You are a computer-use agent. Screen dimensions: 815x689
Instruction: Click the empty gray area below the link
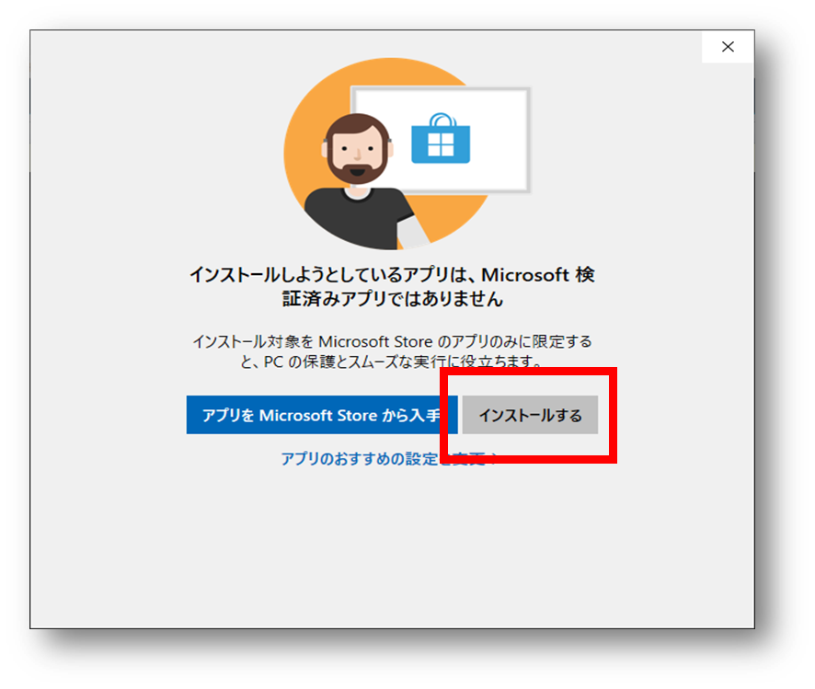[x=393, y=552]
